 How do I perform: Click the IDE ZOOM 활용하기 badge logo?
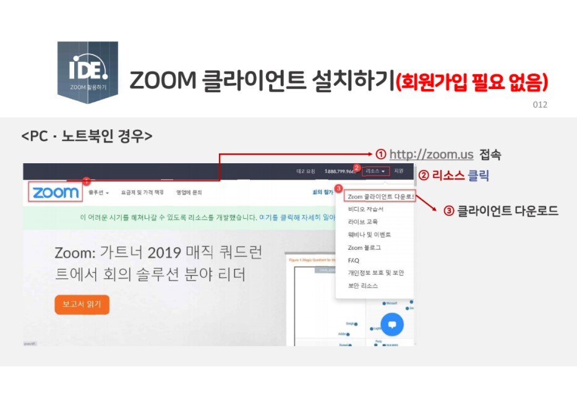pyautogui.click(x=88, y=72)
